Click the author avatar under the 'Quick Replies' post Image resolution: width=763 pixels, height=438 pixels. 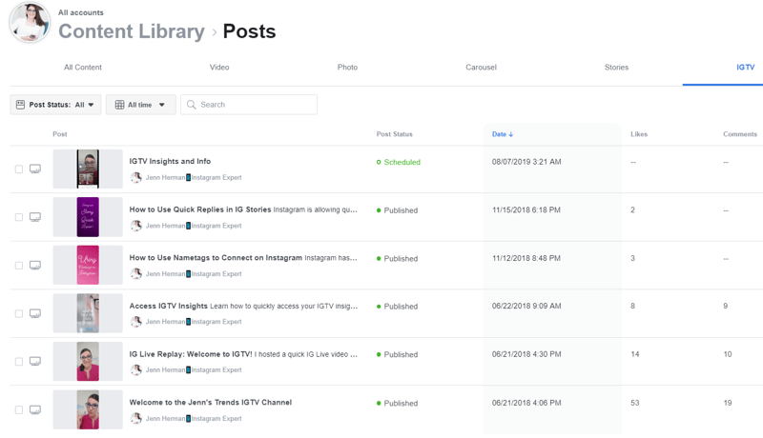pos(136,226)
